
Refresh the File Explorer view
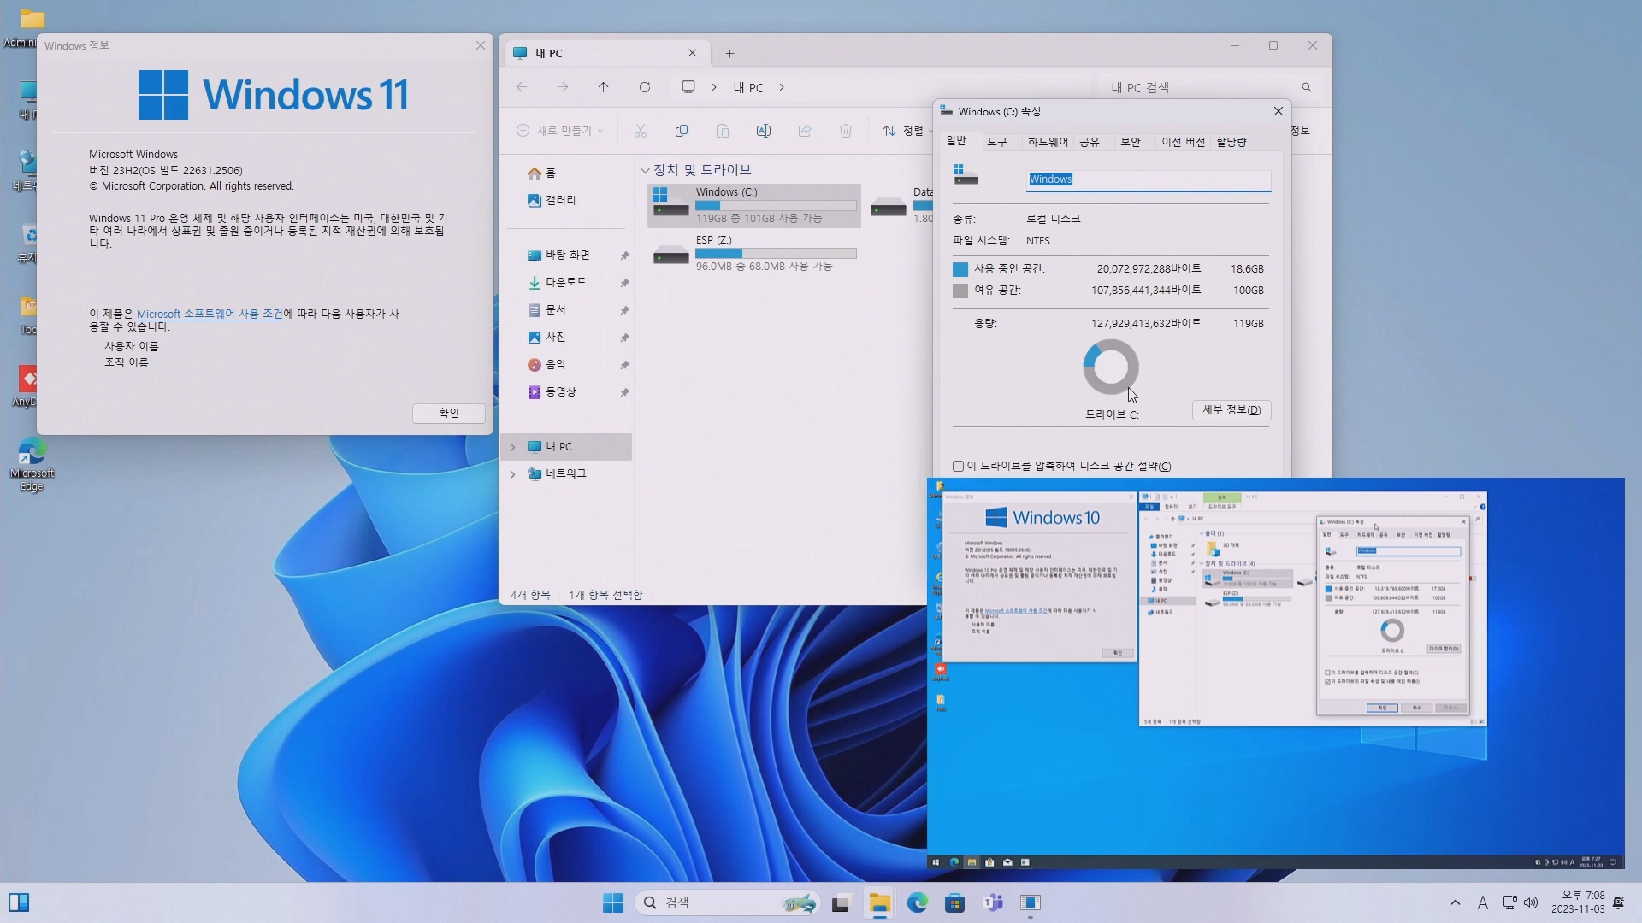point(645,87)
